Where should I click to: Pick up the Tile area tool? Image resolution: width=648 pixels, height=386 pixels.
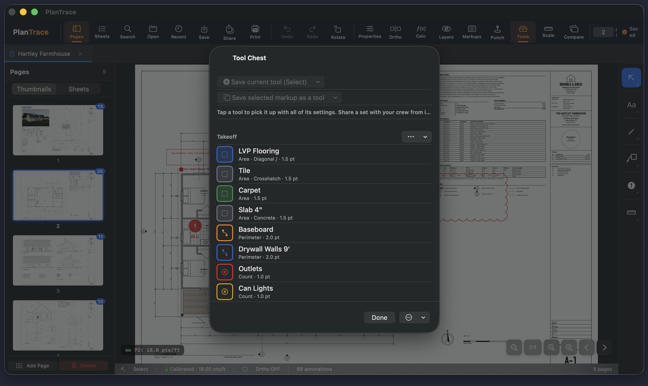[324, 174]
